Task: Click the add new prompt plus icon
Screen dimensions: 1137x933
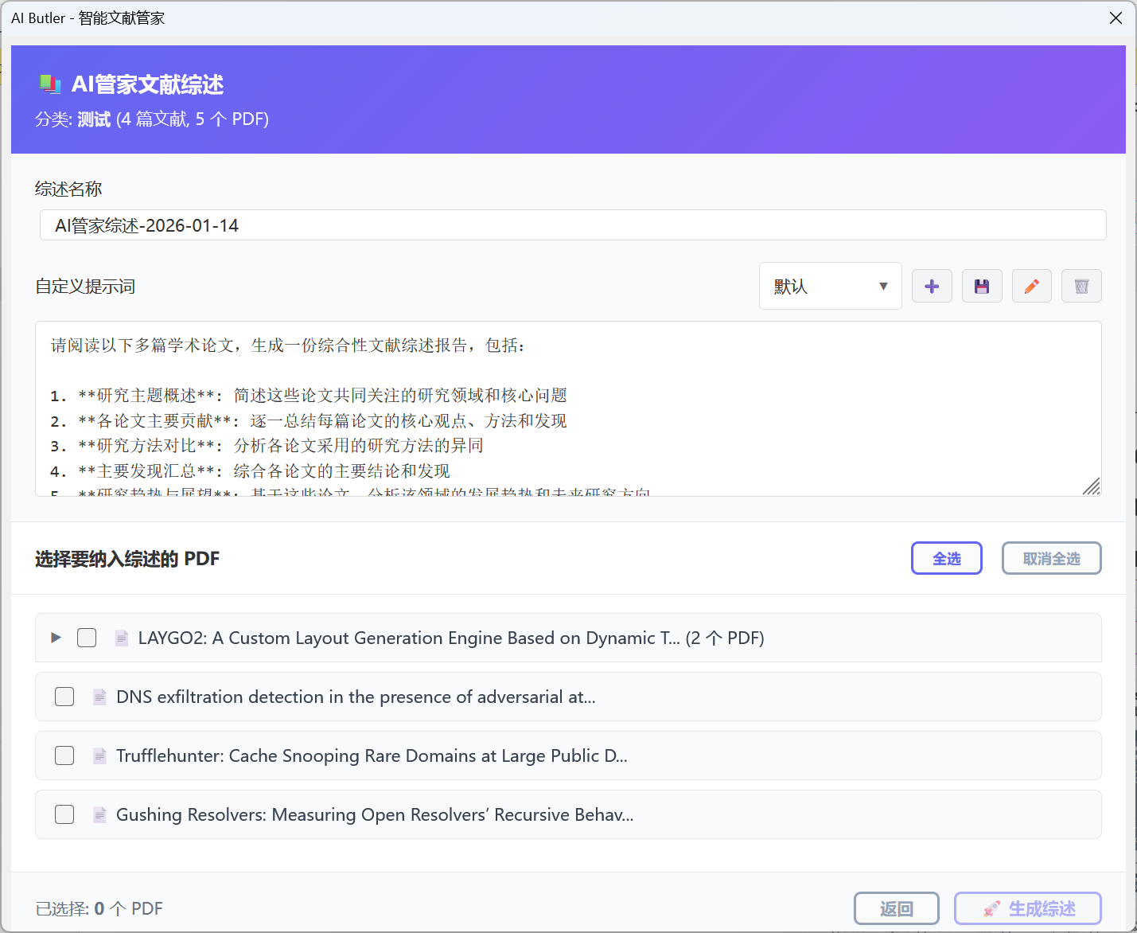Action: 932,286
